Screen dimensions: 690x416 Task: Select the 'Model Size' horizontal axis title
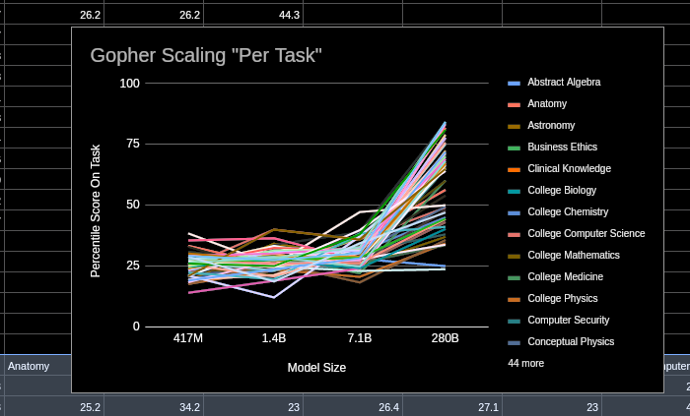316,368
